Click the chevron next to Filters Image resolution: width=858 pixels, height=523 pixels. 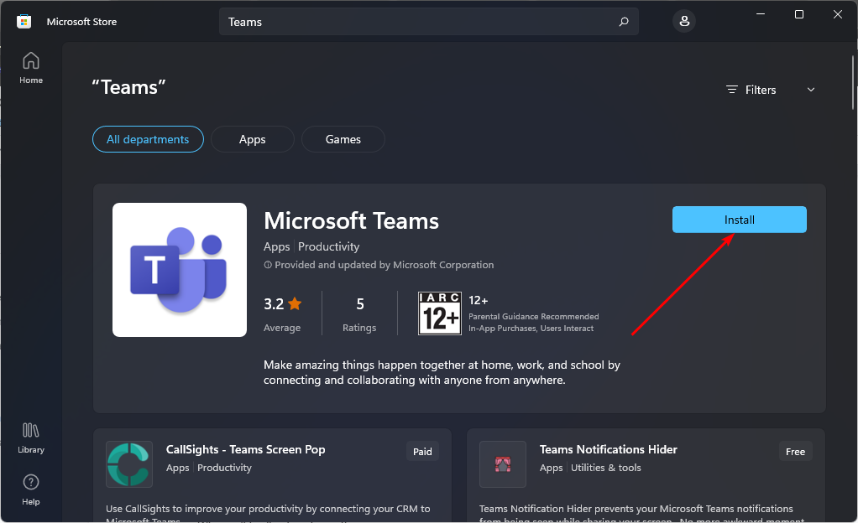tap(810, 90)
